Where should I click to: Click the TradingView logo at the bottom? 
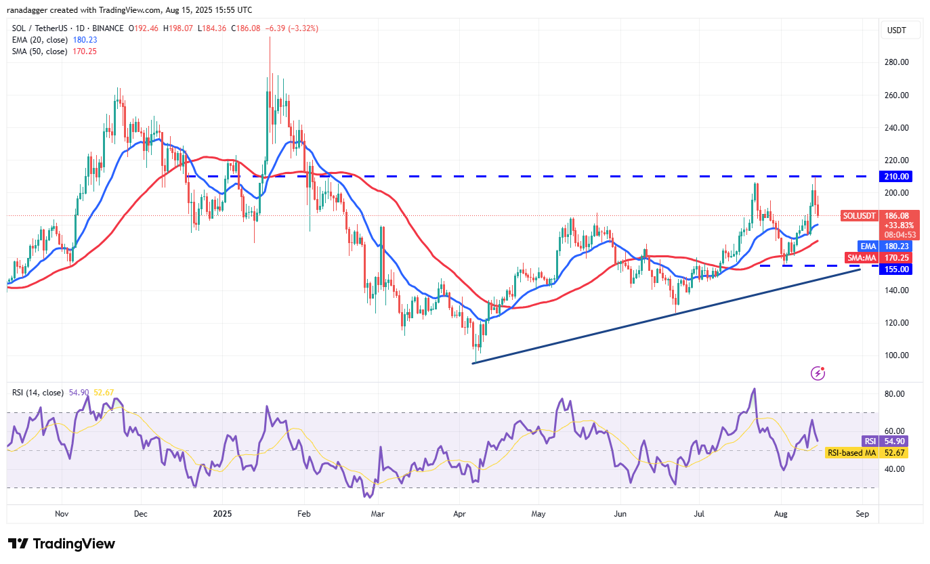click(62, 544)
